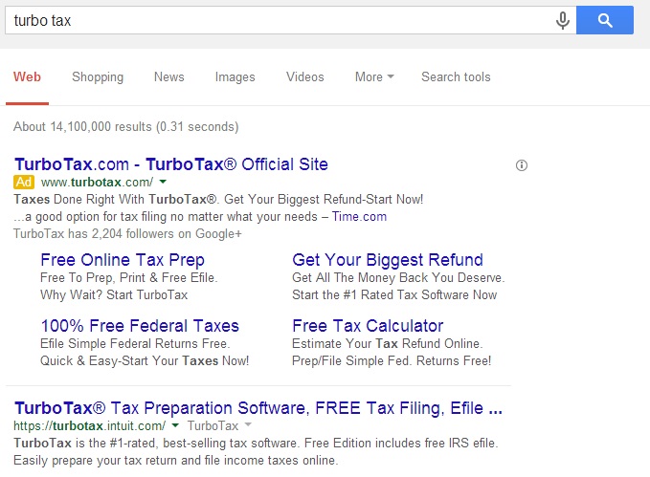Click 'Easily prepare your tax return' snippet line
This screenshot has height=477, width=650.
coord(176,461)
